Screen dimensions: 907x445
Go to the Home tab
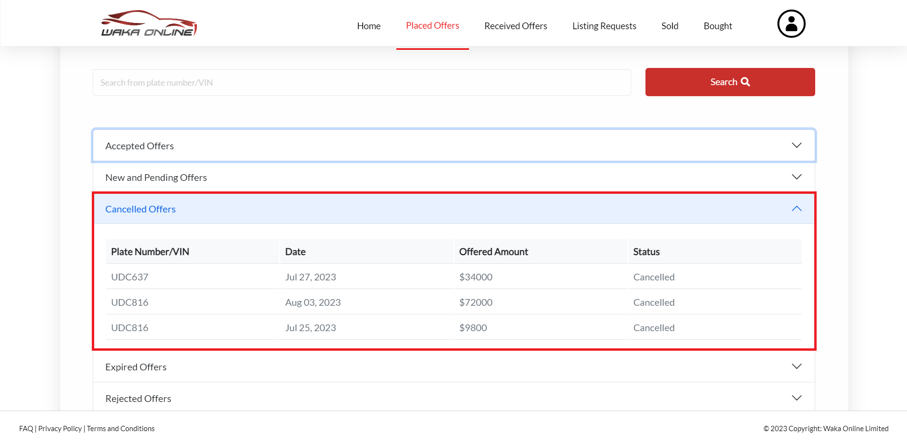point(369,26)
